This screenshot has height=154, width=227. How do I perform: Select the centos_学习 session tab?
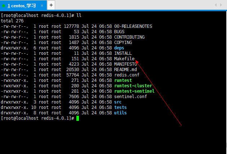[23, 5]
